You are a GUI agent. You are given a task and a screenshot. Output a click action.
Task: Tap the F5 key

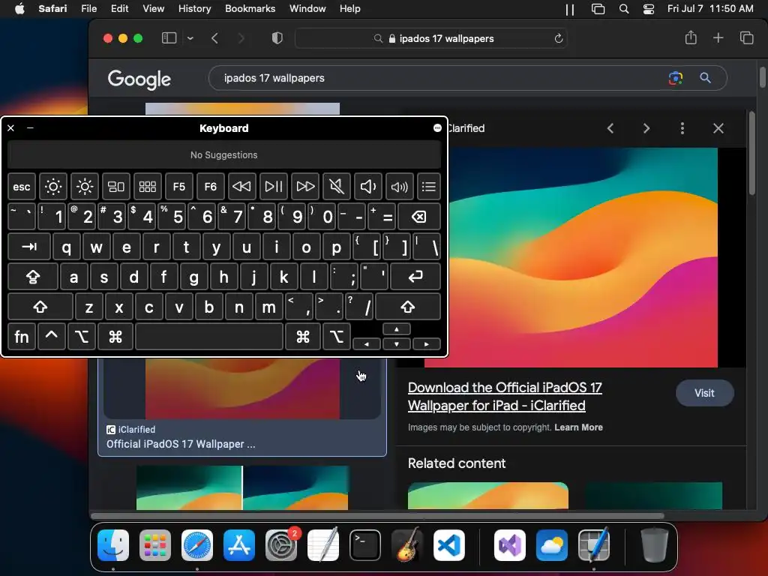tap(178, 187)
